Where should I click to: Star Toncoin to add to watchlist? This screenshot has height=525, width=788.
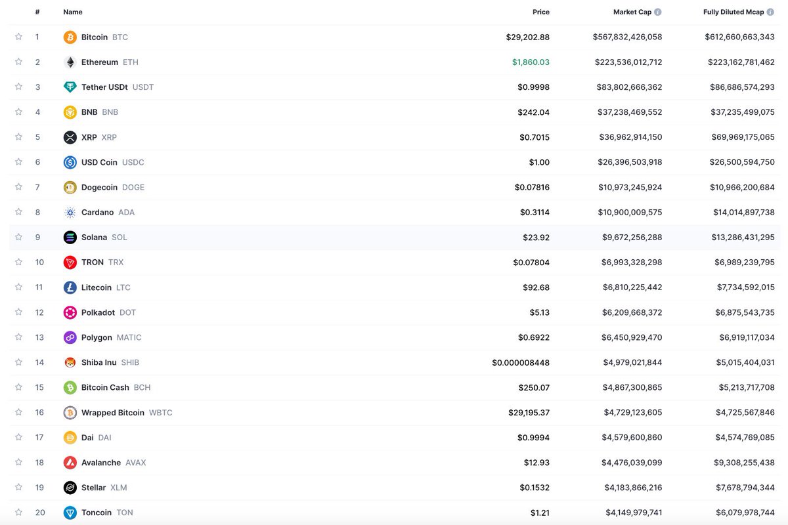click(18, 512)
